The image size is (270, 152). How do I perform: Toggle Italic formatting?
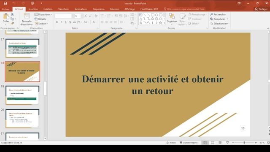pyautogui.click(x=61, y=22)
